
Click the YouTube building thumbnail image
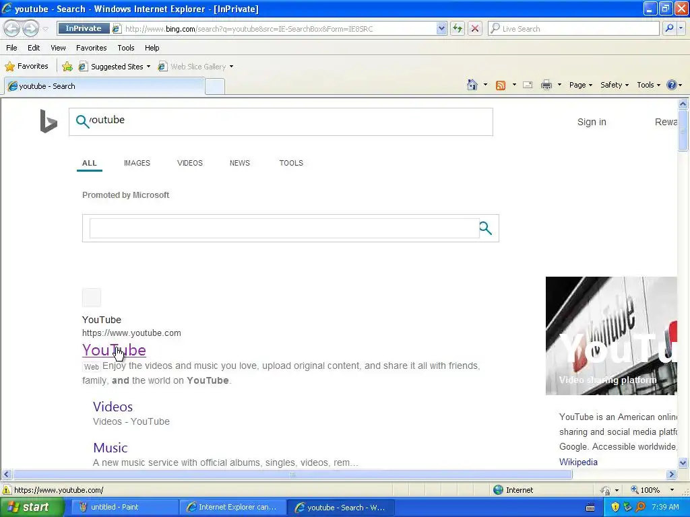[x=611, y=336]
